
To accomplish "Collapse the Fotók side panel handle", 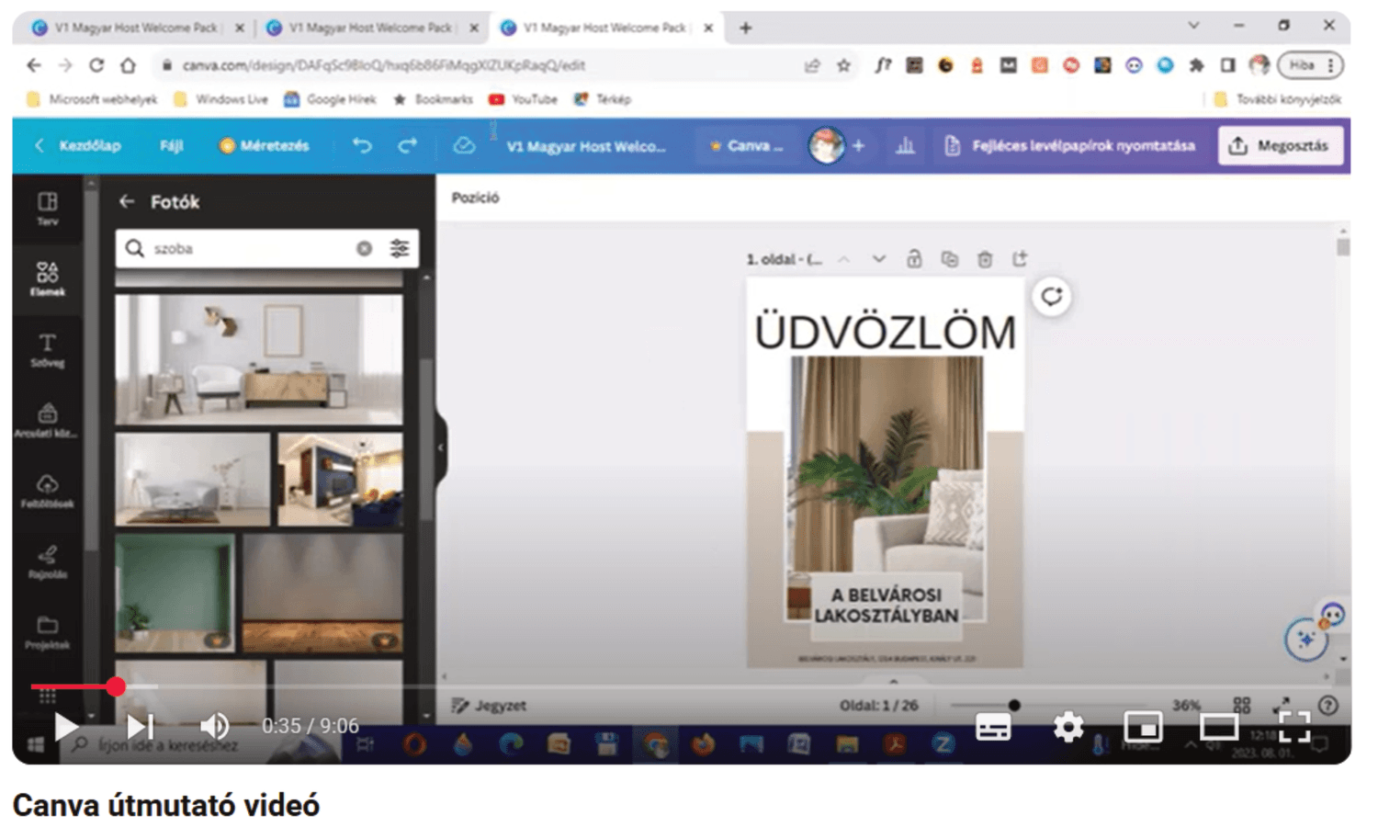I will coord(441,447).
